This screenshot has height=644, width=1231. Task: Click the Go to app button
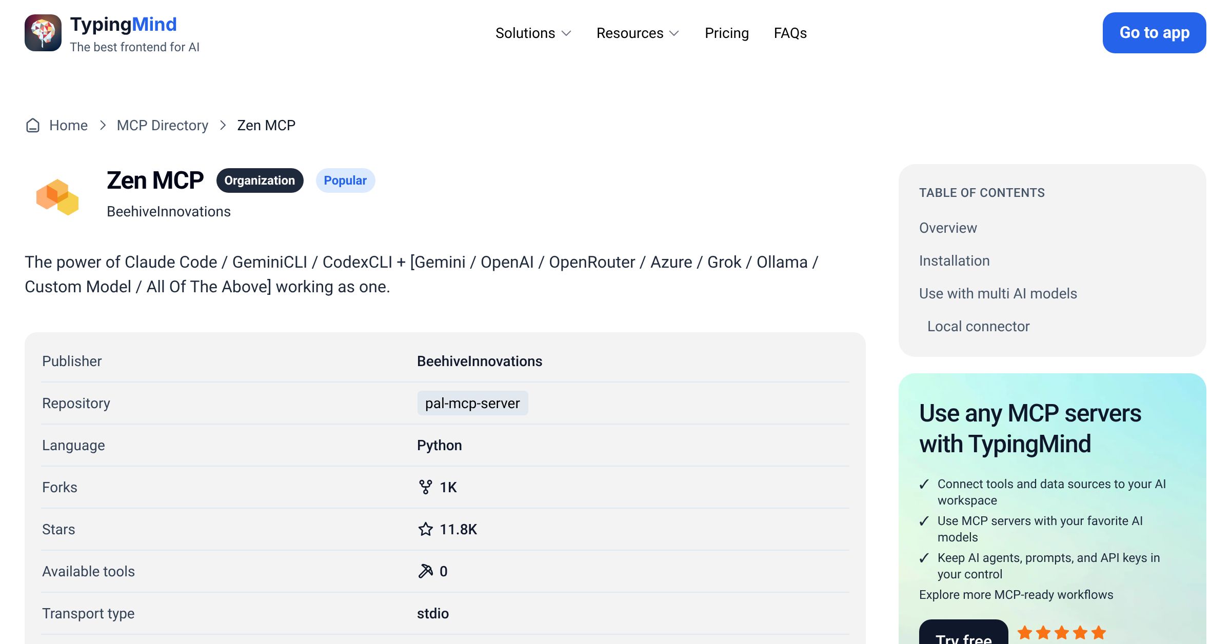pos(1154,33)
